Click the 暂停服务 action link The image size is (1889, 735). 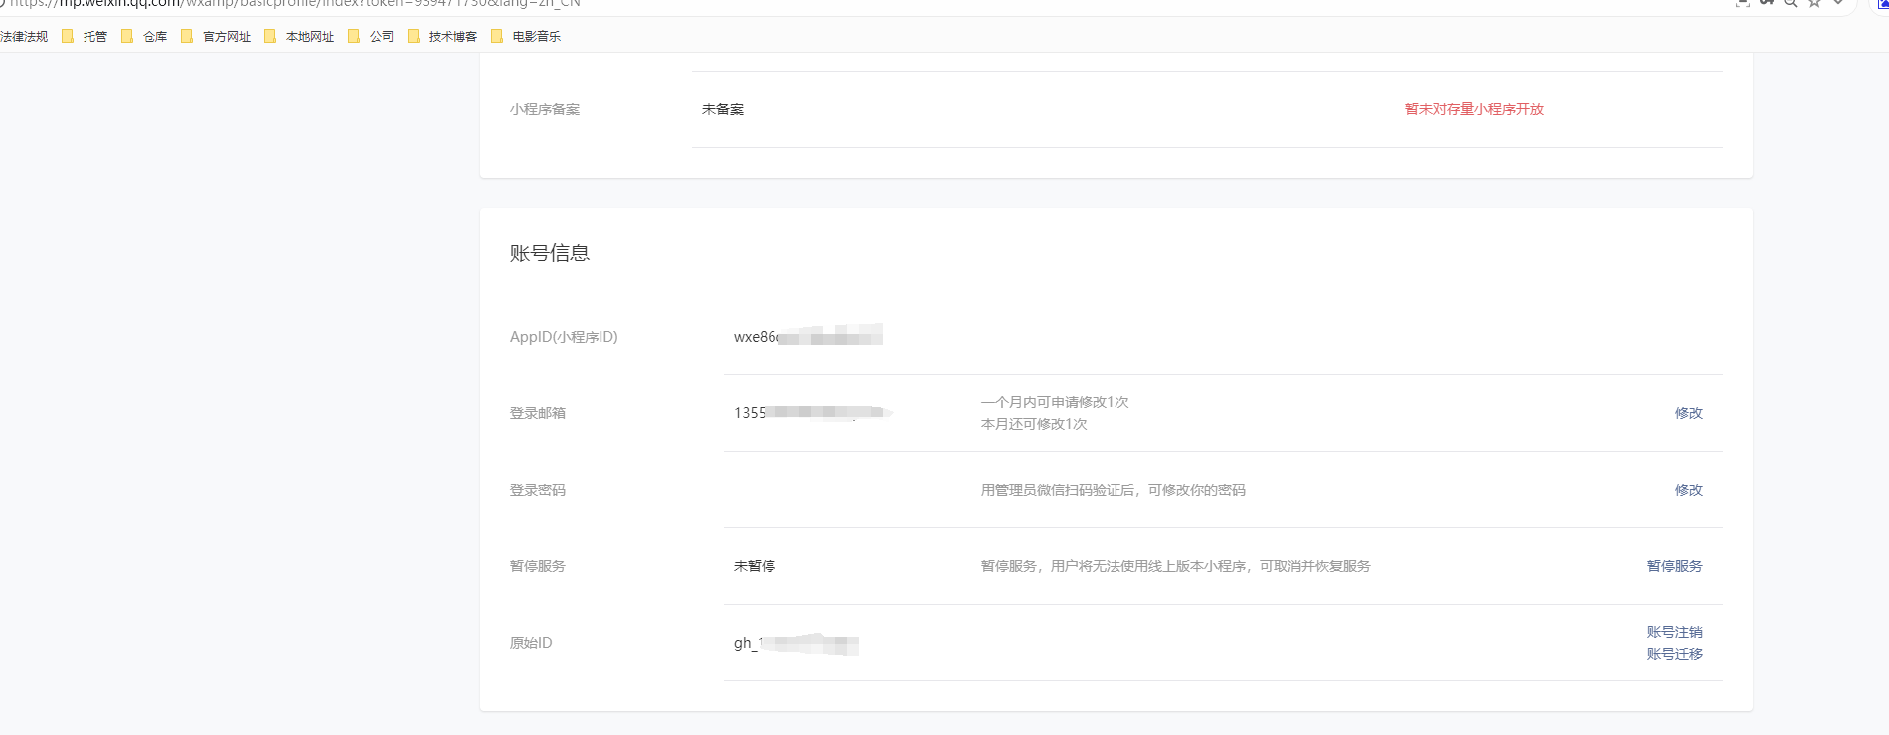point(1674,566)
